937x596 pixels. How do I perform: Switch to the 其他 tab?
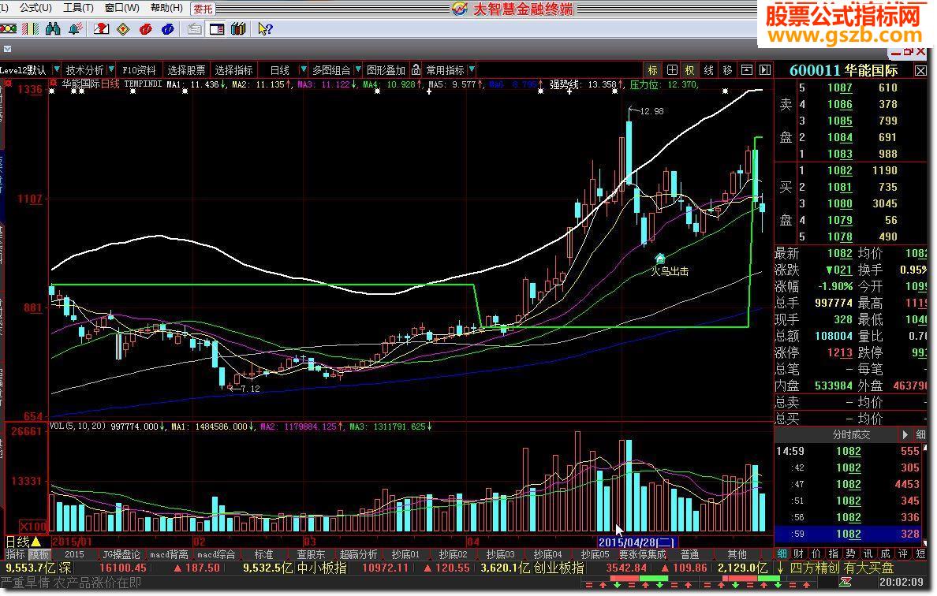(737, 555)
